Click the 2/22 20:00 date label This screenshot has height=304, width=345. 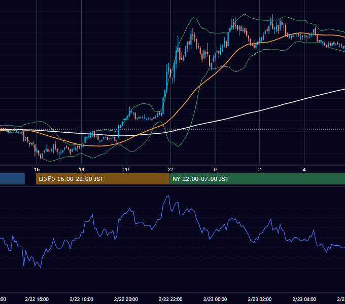tap(126, 299)
